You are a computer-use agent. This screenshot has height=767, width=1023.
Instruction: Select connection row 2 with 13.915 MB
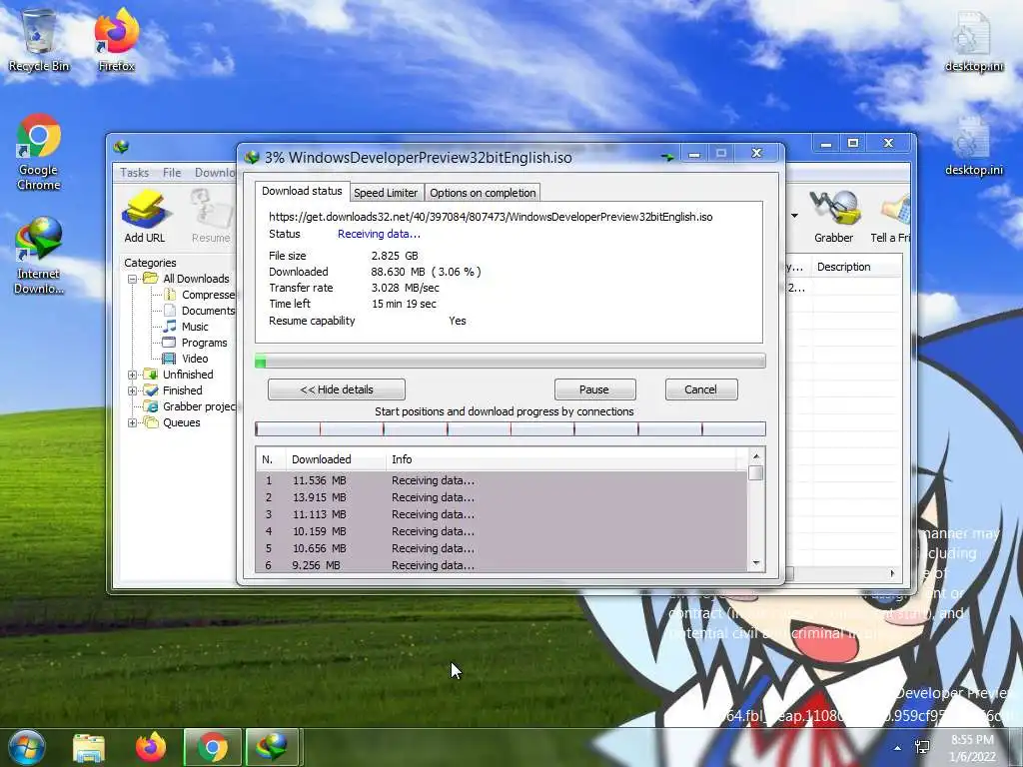(x=502, y=497)
